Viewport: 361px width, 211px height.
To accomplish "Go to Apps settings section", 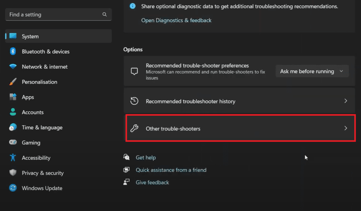I will (28, 97).
